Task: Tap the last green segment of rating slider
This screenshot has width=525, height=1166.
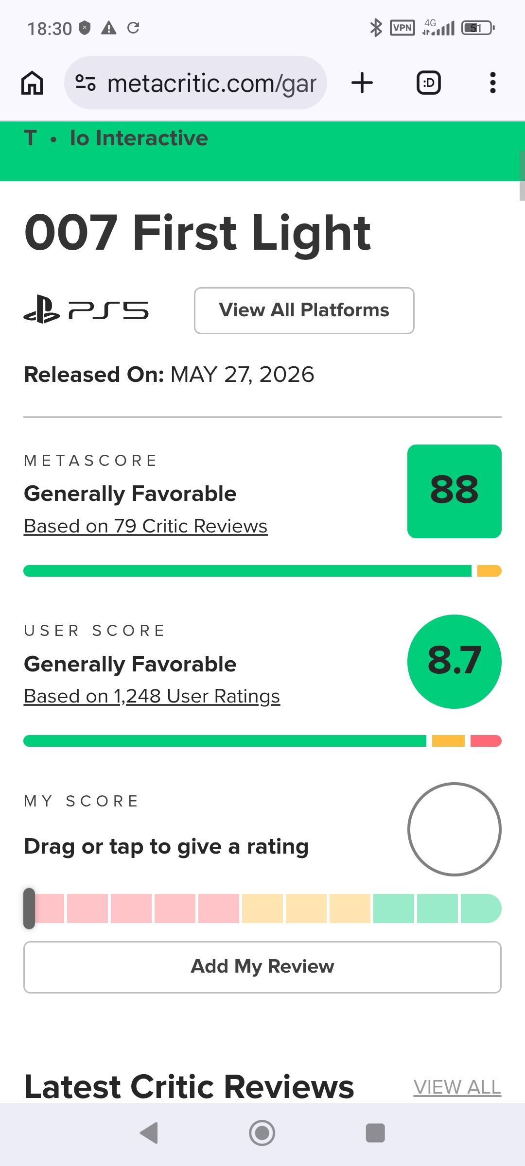Action: [x=481, y=909]
